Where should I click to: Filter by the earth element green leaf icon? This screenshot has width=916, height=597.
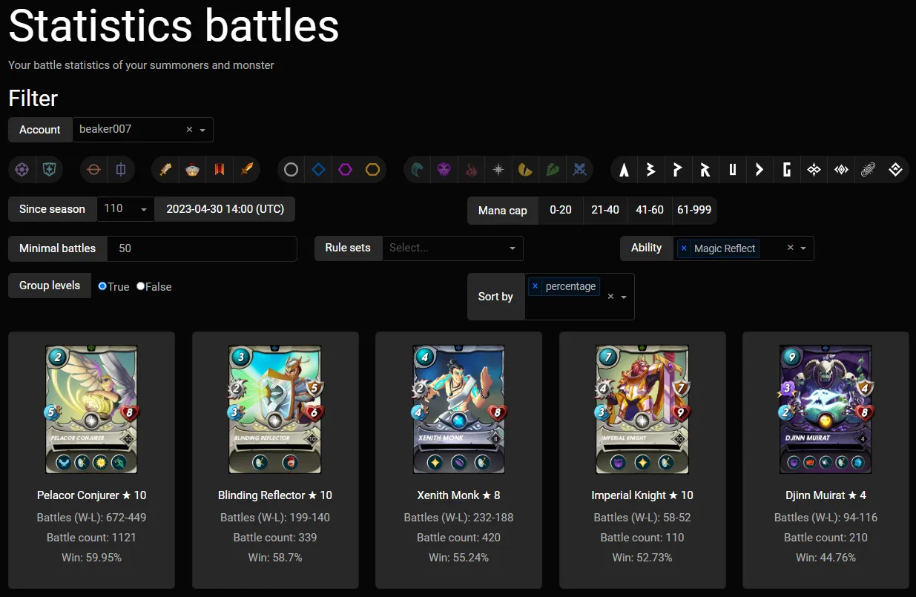click(x=553, y=170)
